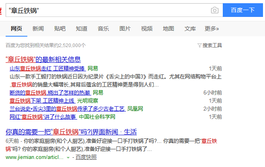Viewport: 265px width, 167px height.
Task: Open the 文库 tab
Action: pyautogui.click(x=190, y=29)
